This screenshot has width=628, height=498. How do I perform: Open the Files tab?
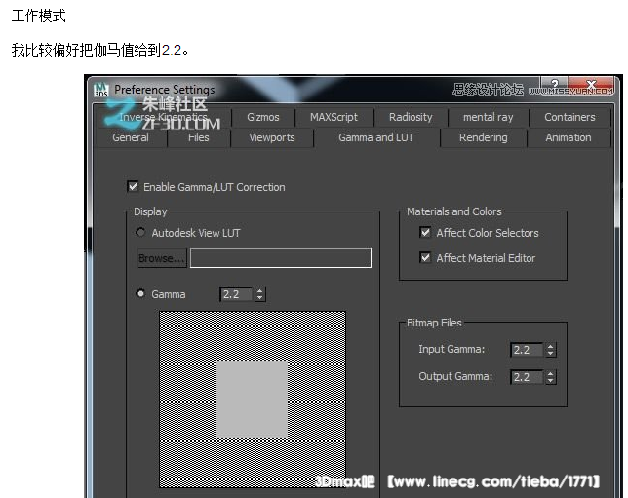(x=199, y=137)
